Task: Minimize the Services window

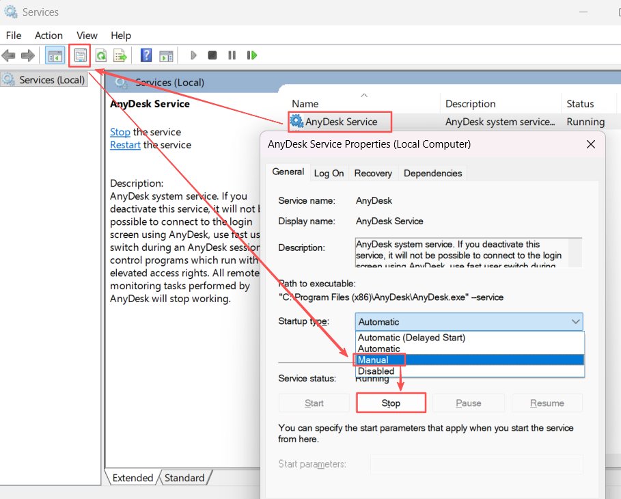Action: pos(583,12)
